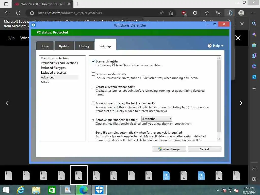The width and height of the screenshot is (260, 195).
Task: Uncheck Remove quarantined files after
Action: 93,120
